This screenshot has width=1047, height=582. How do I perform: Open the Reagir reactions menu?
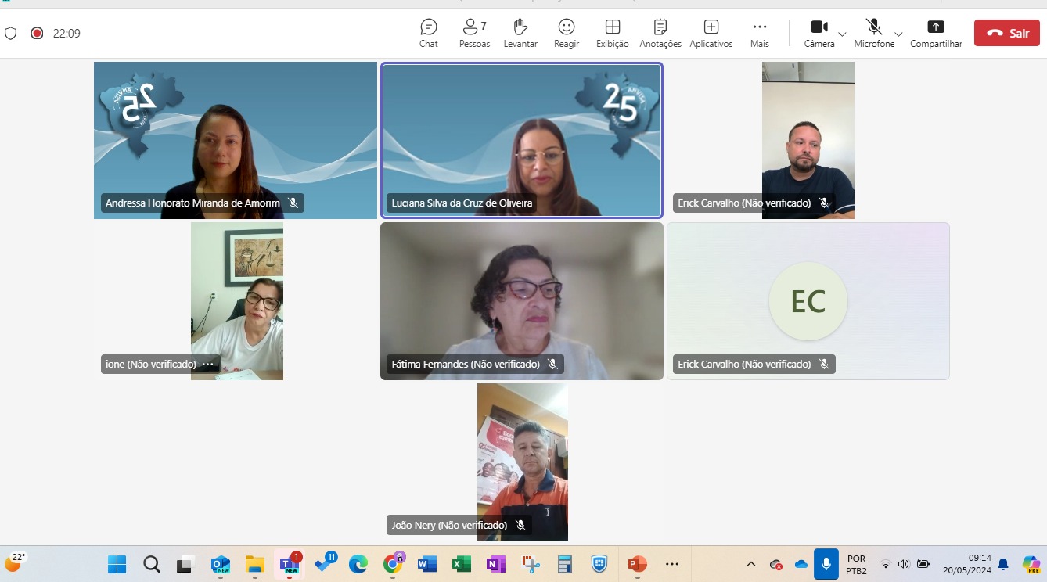coord(566,34)
